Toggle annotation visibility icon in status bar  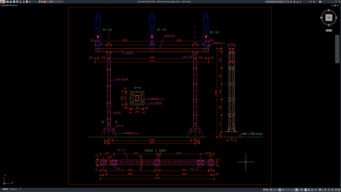tap(305, 190)
